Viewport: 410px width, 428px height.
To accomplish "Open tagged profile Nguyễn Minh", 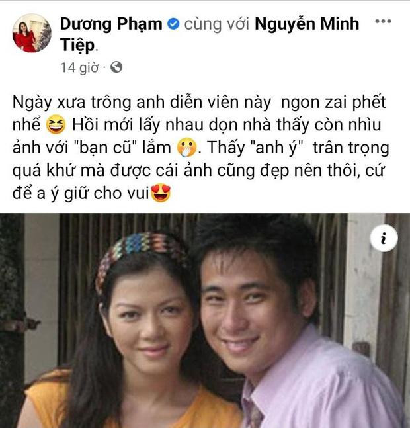I will (x=307, y=24).
